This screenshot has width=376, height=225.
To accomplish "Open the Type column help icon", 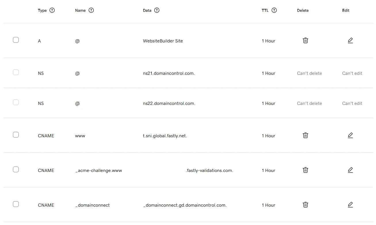I will pos(52,10).
